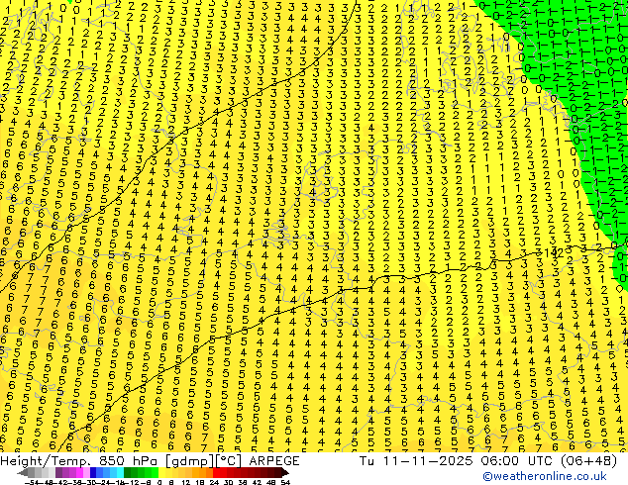Image resolution: width=628 pixels, height=485 pixels.
Task: Select the orange swatch before 24
Action: click(x=209, y=473)
